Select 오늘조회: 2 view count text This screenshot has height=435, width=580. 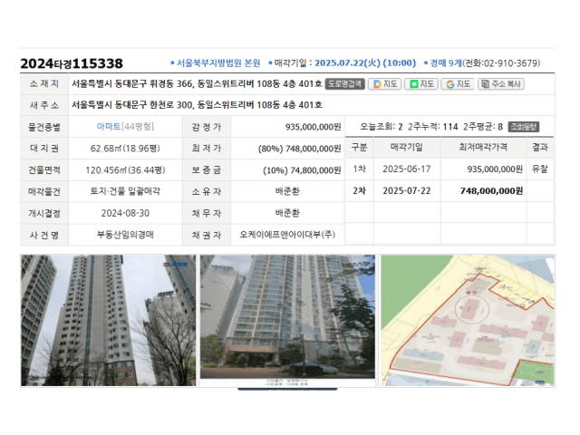382,127
